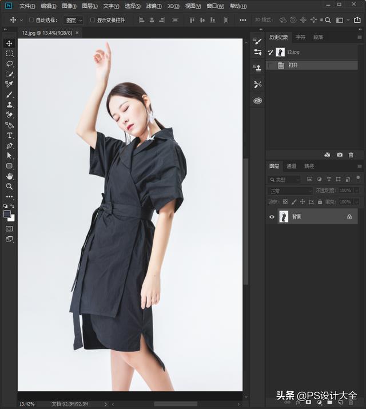Viewport: 366px width, 409px height.
Task: Reset default foreground and background colors
Action: click(x=6, y=206)
